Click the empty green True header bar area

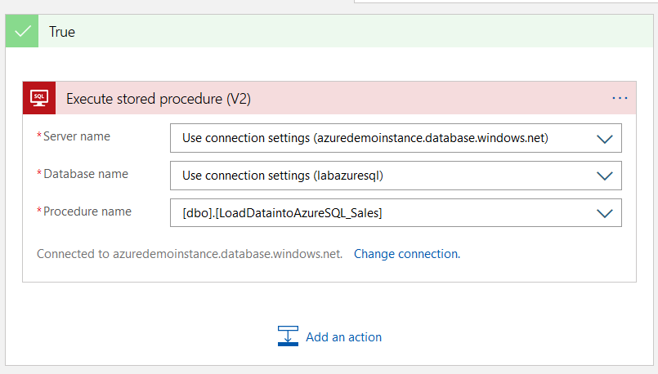[368, 32]
